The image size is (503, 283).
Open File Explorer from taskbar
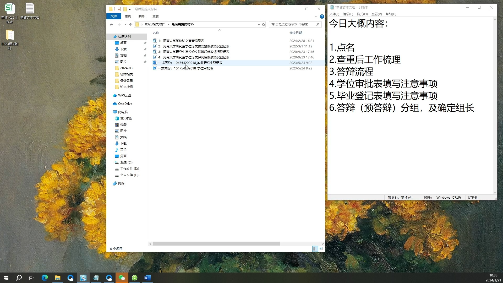tap(58, 278)
